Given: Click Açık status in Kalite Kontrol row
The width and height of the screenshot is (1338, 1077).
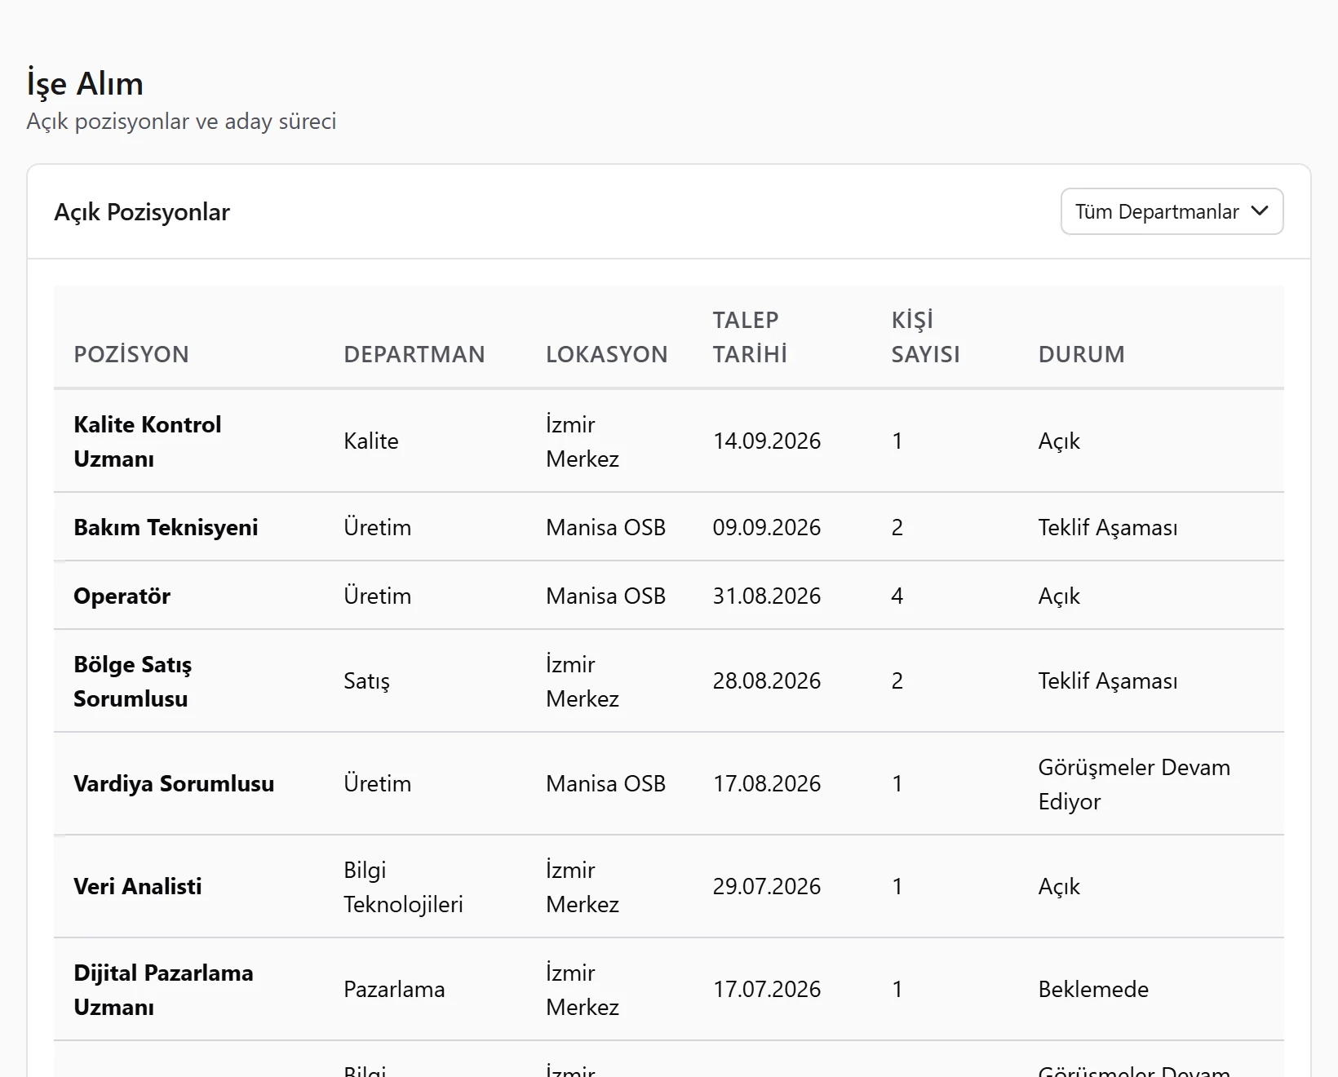Looking at the screenshot, I should tap(1059, 441).
